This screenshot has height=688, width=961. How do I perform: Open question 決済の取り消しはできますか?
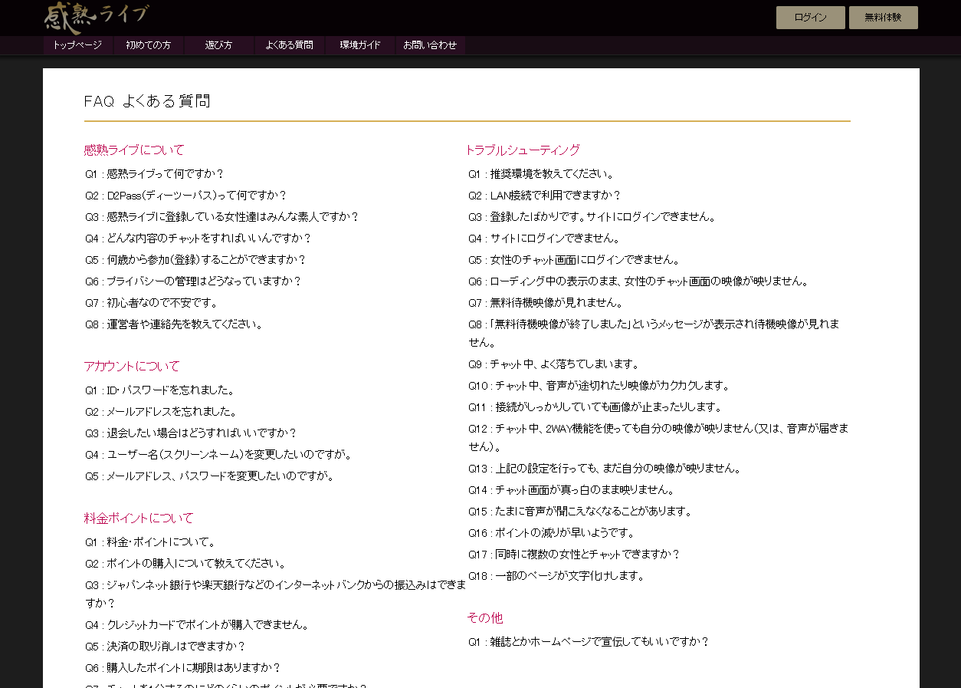pos(166,647)
